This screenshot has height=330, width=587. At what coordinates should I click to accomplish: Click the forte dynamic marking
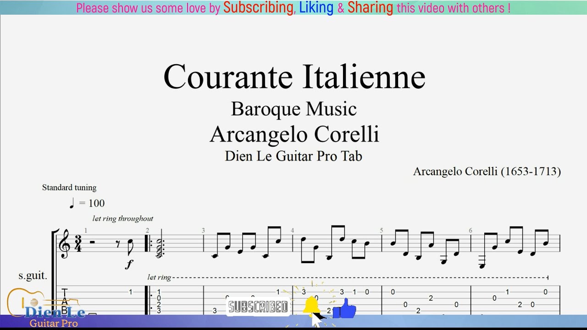click(x=130, y=264)
